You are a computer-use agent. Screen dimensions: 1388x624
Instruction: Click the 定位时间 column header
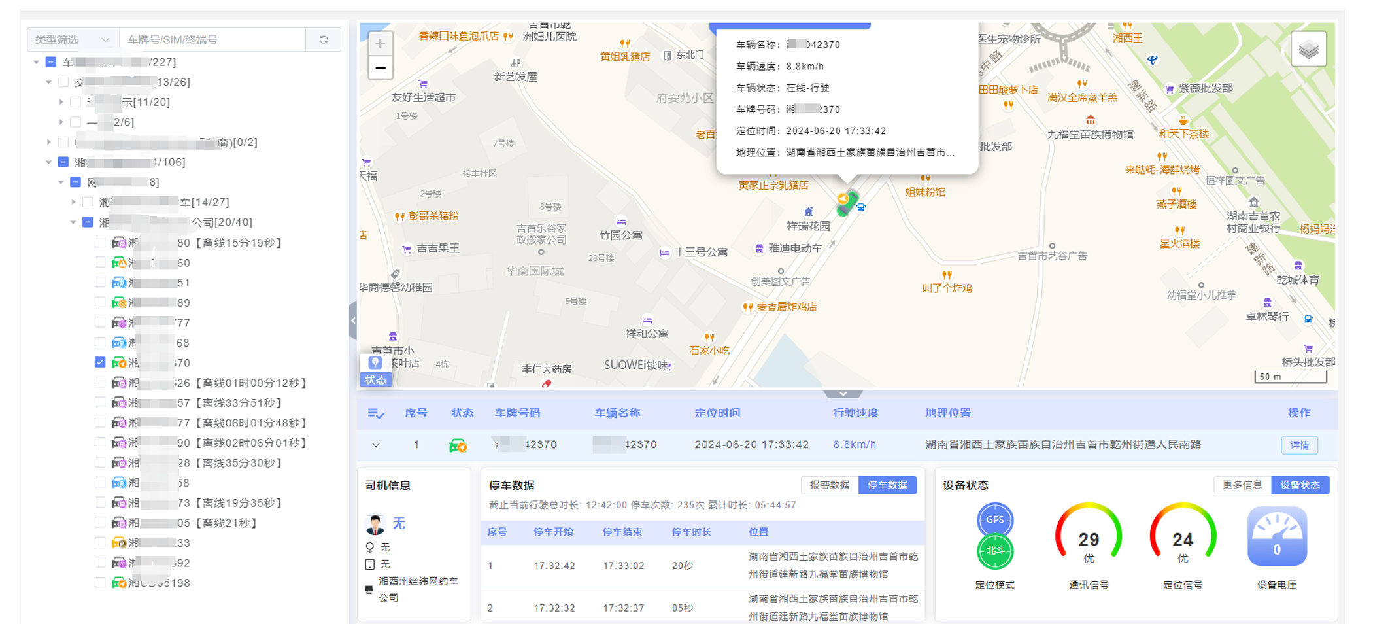click(x=717, y=413)
